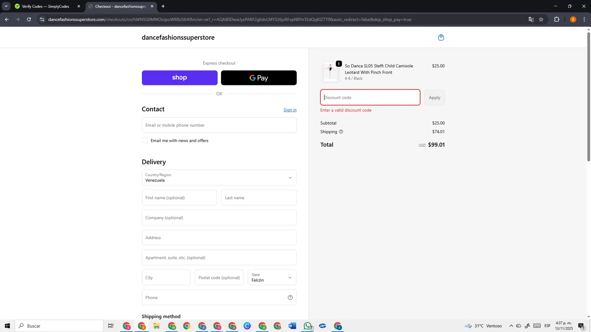Switch to the Verify Codes SimplyCodes tab

[46, 6]
